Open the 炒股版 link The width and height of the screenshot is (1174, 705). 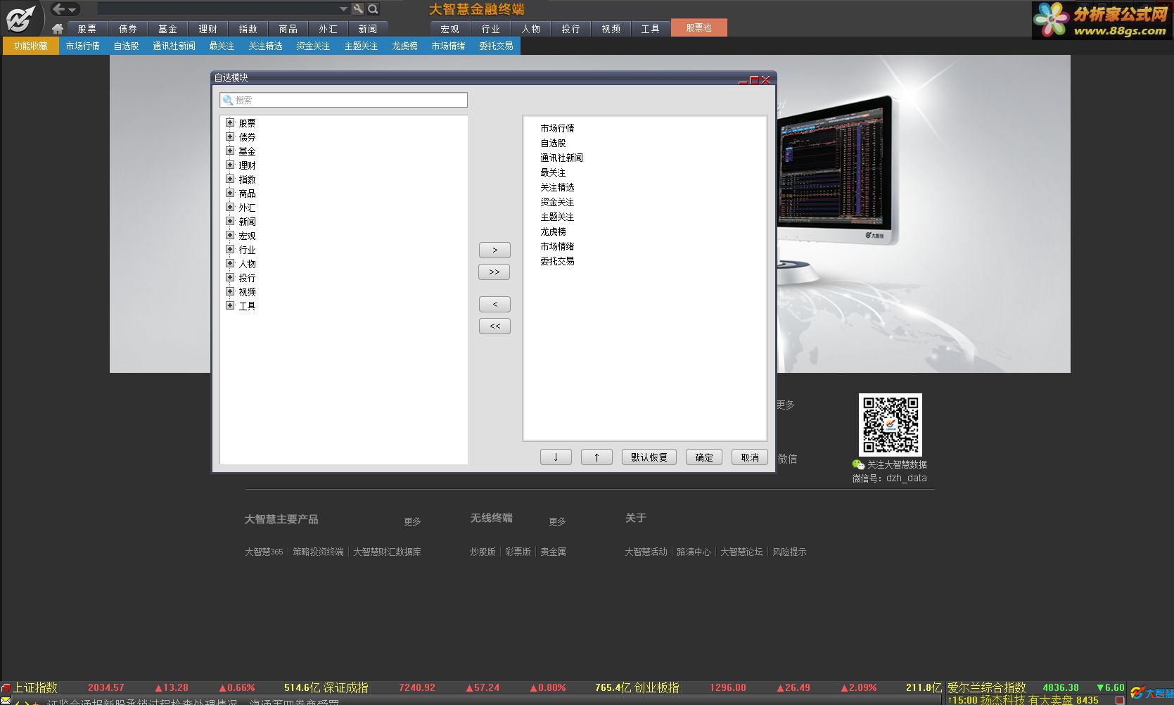point(483,552)
